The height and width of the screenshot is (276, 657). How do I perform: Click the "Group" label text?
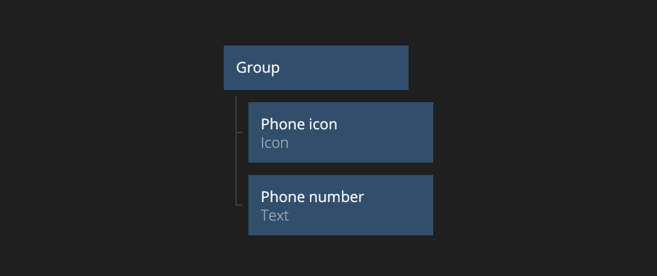click(258, 68)
